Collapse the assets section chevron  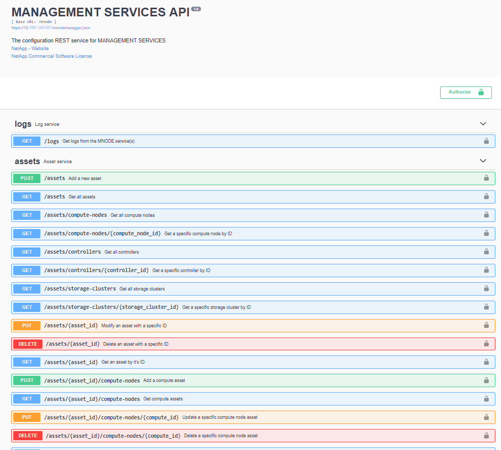pyautogui.click(x=483, y=161)
